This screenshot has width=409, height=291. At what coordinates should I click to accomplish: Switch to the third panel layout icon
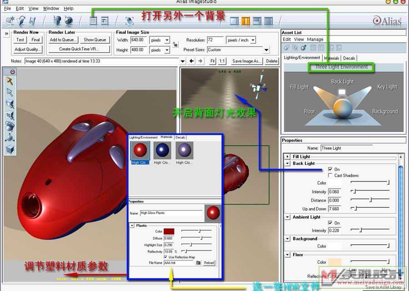[257, 20]
